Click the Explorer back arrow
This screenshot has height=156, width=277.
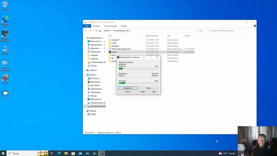pyautogui.click(x=86, y=31)
